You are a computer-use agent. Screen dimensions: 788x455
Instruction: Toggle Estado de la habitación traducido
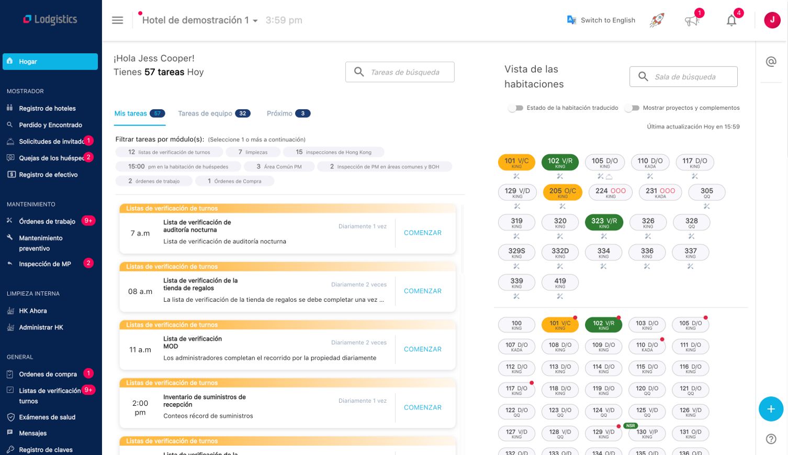[x=516, y=108]
